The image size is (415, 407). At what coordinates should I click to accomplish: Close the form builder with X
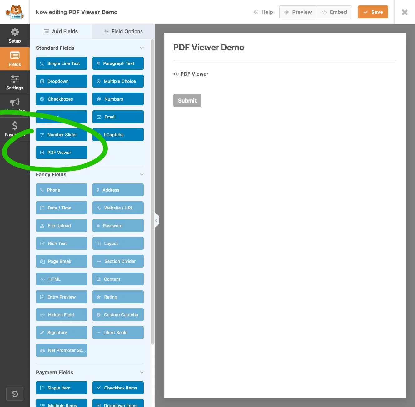pos(405,12)
